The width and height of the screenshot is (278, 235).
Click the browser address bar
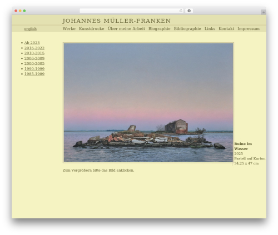[131, 11]
